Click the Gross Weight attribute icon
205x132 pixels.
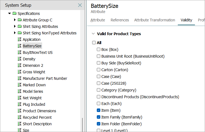click(x=20, y=72)
